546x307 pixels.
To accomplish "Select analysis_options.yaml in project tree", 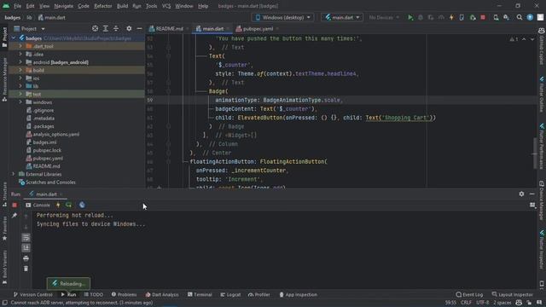I will (x=55, y=134).
